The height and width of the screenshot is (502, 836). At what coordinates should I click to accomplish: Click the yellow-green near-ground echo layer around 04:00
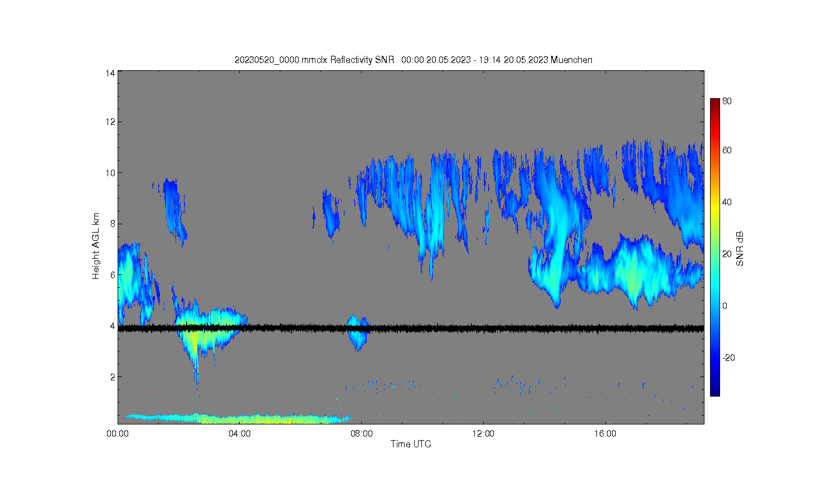238,418
